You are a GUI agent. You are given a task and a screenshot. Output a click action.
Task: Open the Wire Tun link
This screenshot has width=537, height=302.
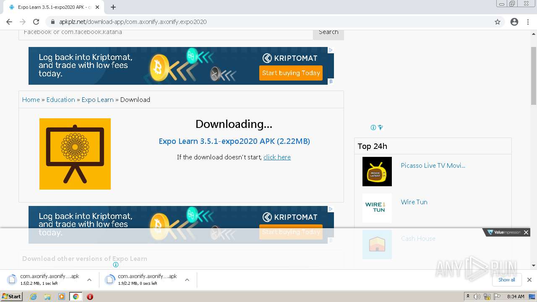[x=414, y=202]
